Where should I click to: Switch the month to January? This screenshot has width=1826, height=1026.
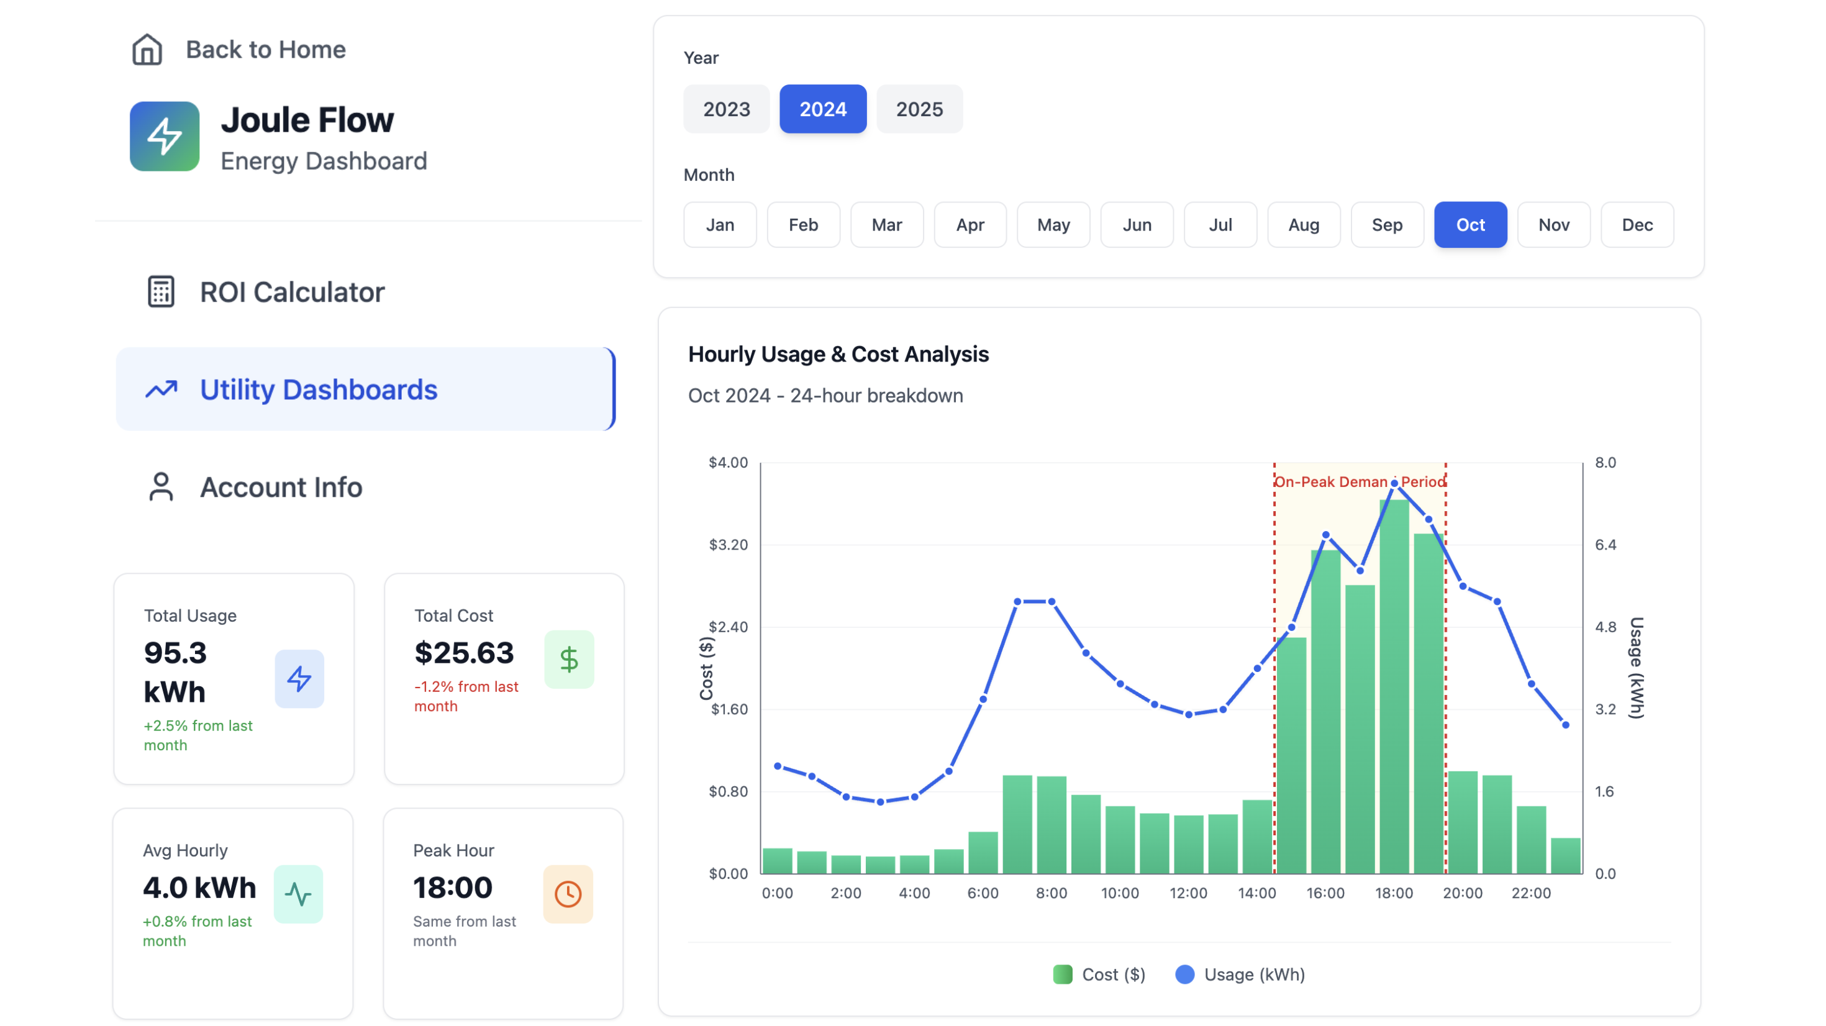point(720,225)
